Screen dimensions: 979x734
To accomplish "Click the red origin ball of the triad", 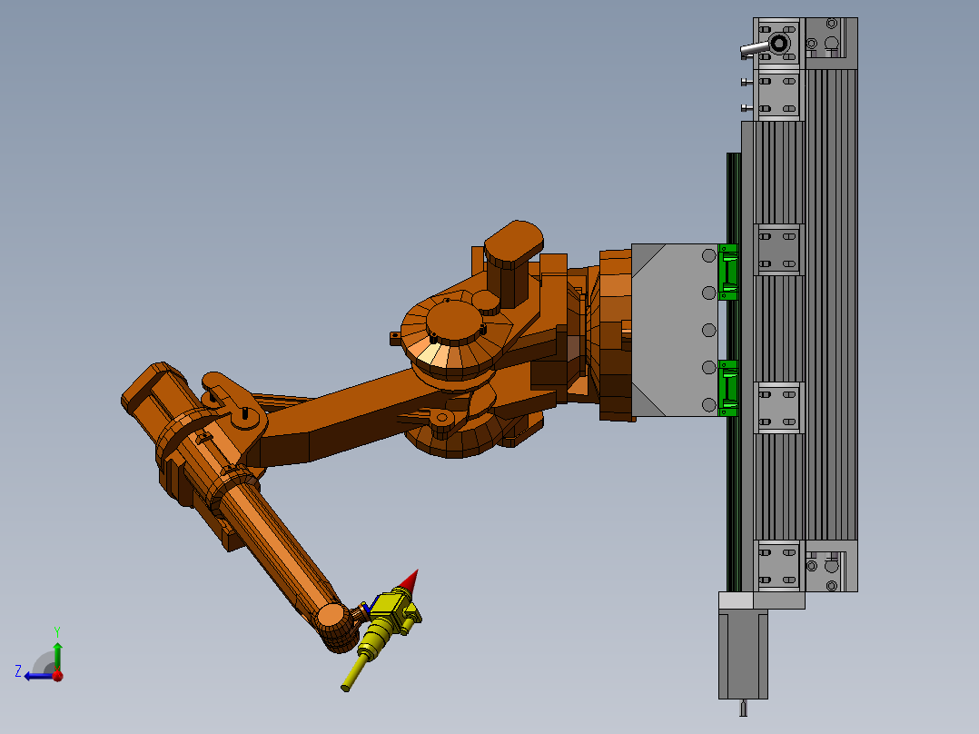I will point(57,675).
